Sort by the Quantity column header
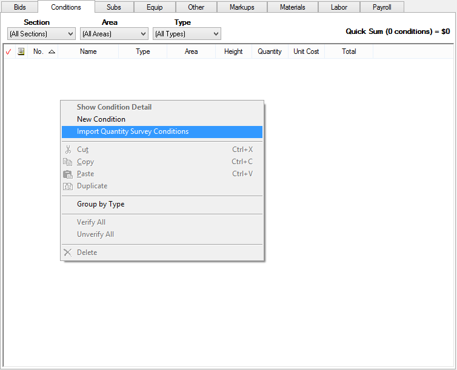The image size is (457, 370). tap(270, 51)
